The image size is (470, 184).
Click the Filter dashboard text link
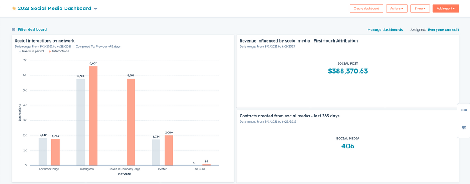click(x=32, y=29)
